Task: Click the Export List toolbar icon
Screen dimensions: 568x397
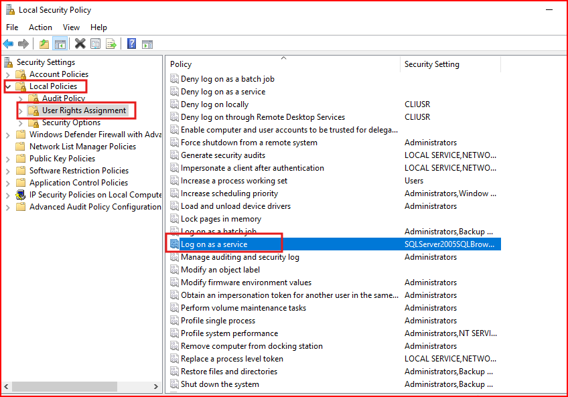Action: (111, 44)
